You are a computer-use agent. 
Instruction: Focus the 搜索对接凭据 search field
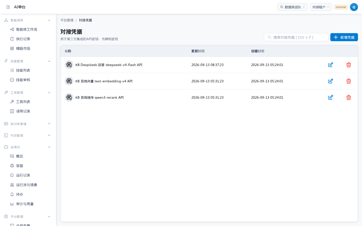point(296,37)
